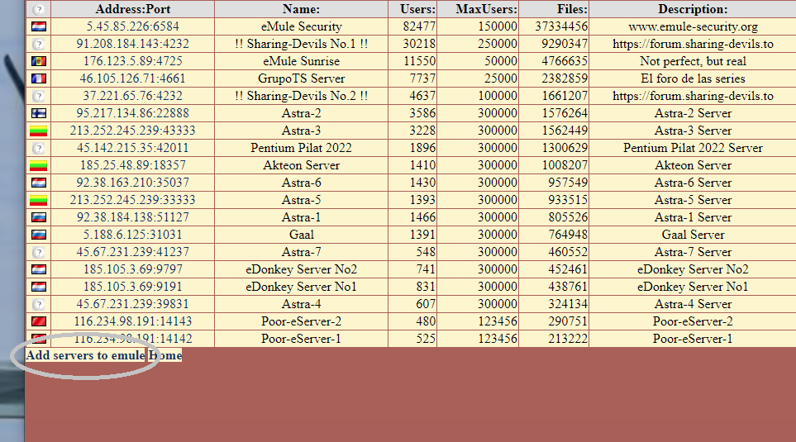796x442 pixels.
Task: Click the flag icon beside 213.252.245.239:43333
Action: [x=39, y=131]
